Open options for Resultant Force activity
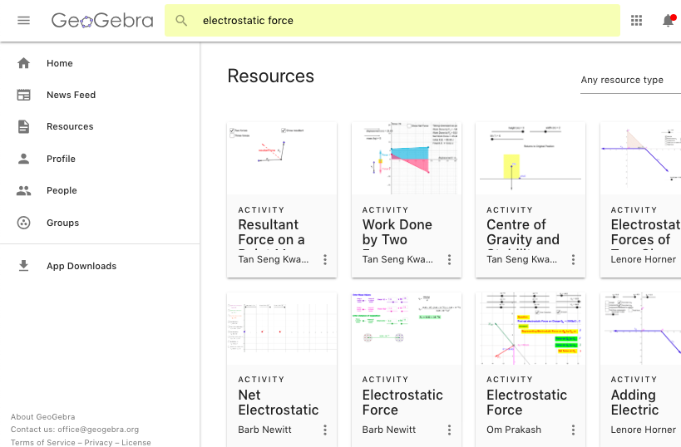Image resolution: width=681 pixels, height=447 pixels. 325,260
